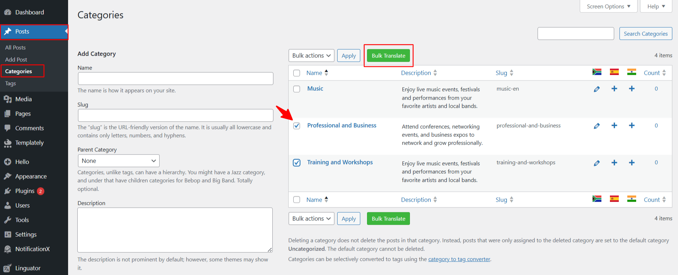Go to Tags submenu item

tap(11, 83)
